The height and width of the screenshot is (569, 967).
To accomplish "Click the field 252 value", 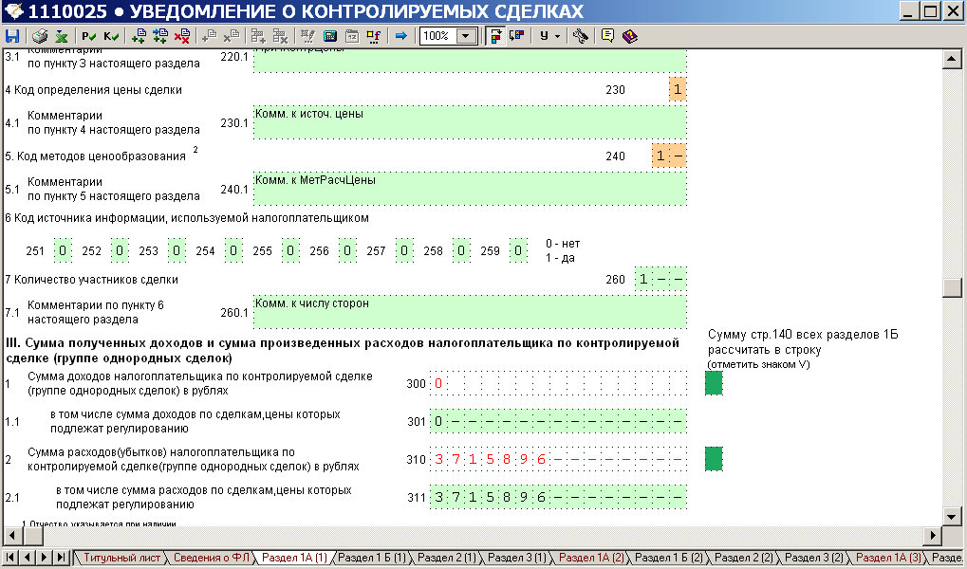I will (x=120, y=251).
